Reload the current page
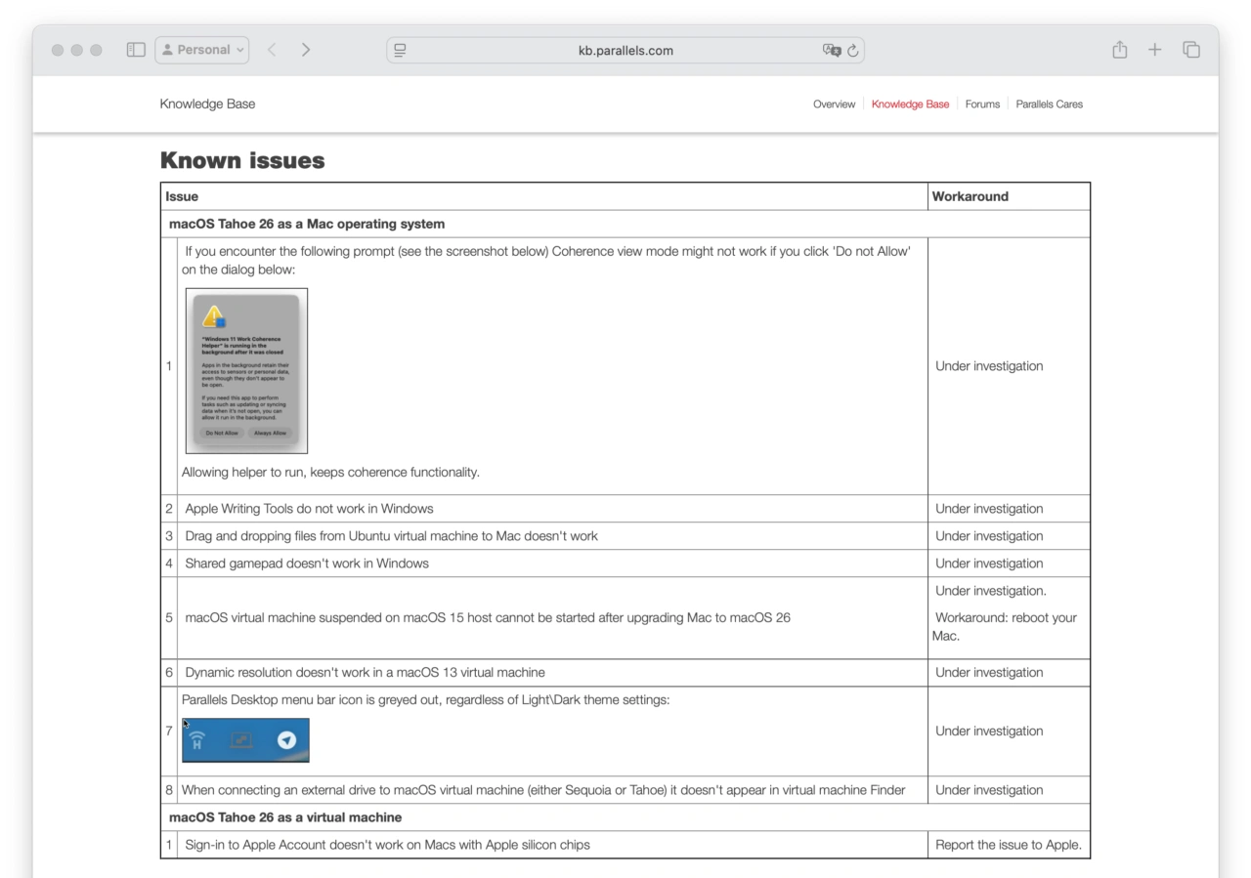The height and width of the screenshot is (878, 1251). click(853, 51)
